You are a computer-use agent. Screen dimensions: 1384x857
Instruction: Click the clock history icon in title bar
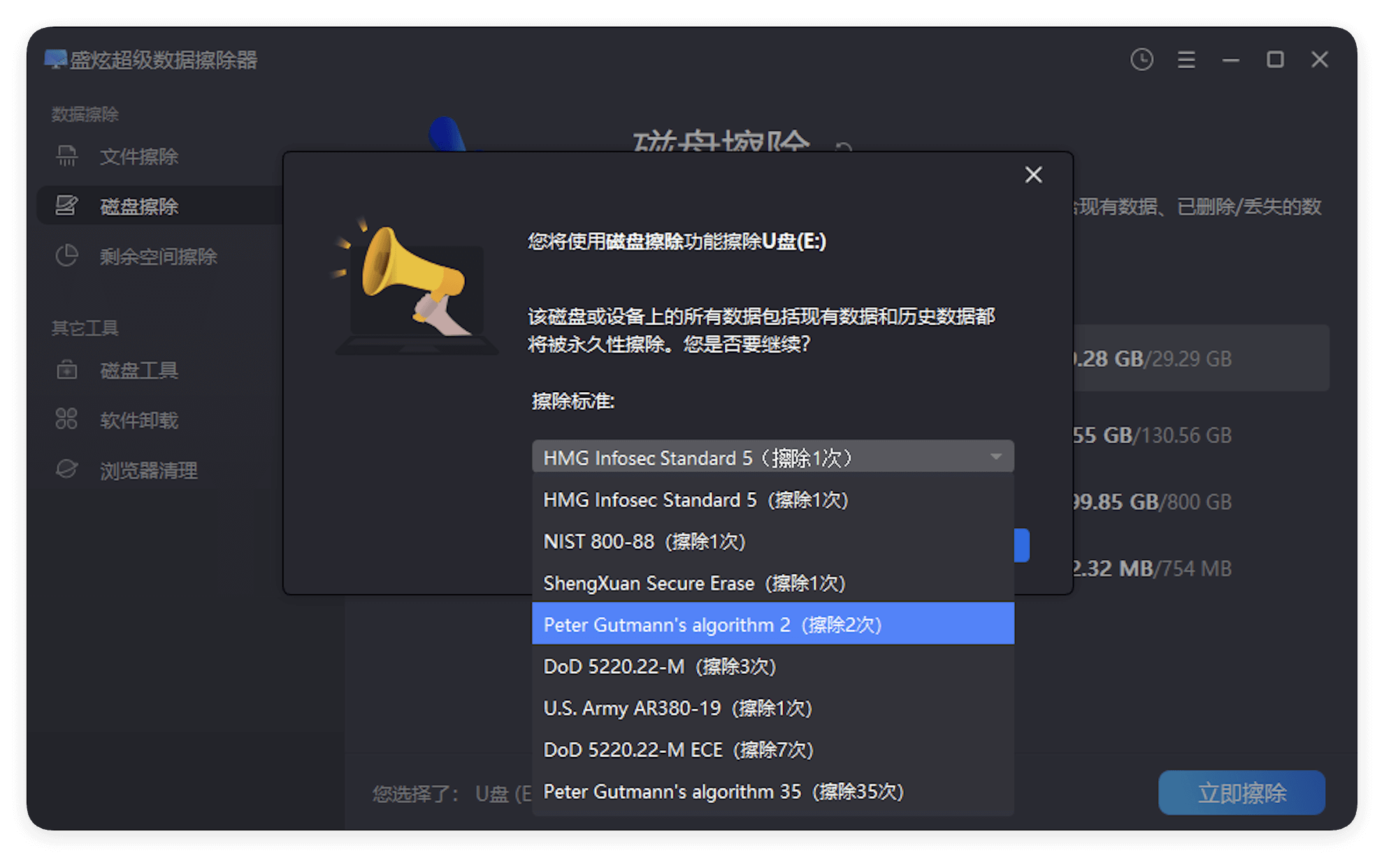click(1141, 60)
